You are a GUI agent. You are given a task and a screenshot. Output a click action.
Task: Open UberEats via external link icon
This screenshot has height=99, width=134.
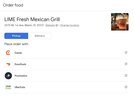(x=126, y=87)
